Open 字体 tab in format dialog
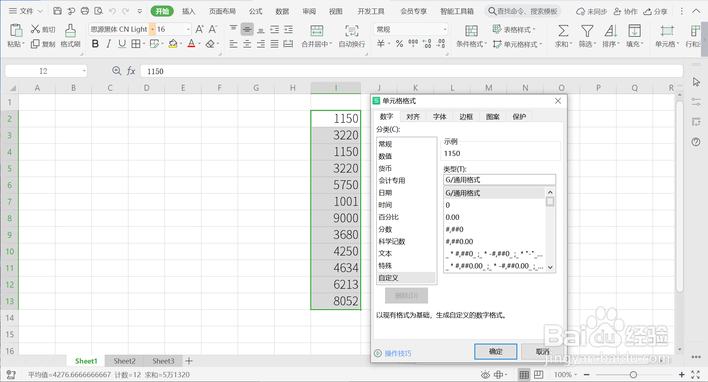Screen dimensions: 708x382 tap(439, 117)
